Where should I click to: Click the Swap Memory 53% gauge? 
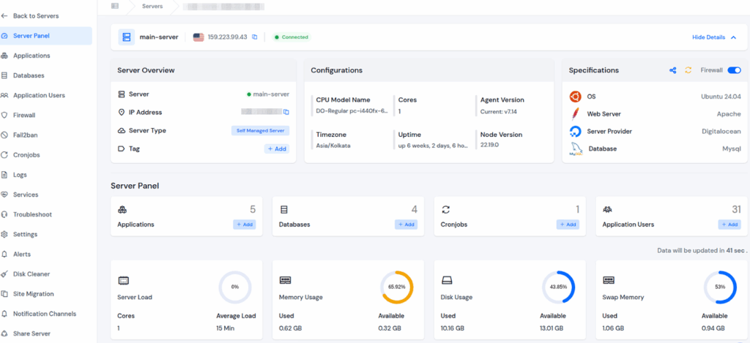tap(720, 287)
